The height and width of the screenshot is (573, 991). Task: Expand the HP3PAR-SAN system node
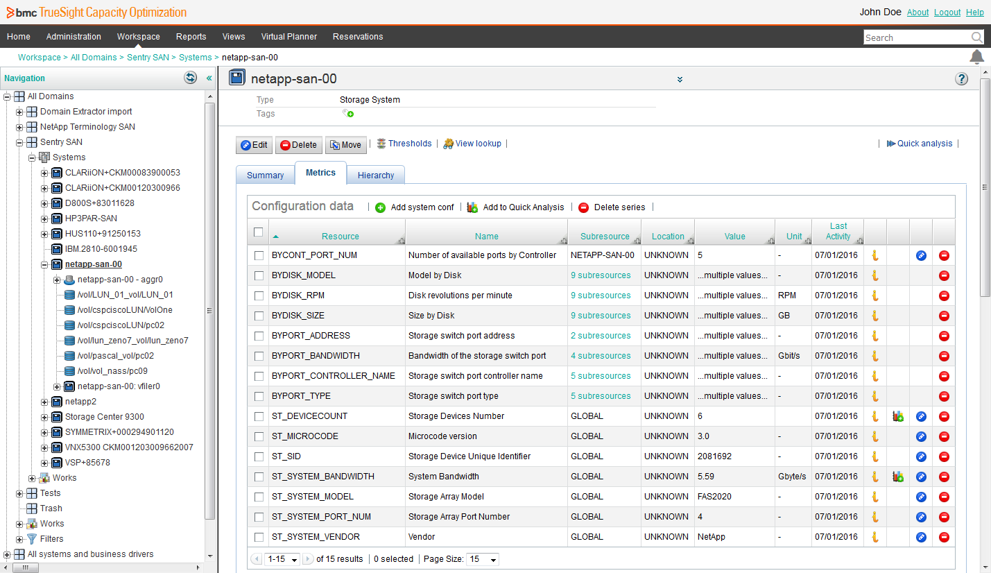44,219
